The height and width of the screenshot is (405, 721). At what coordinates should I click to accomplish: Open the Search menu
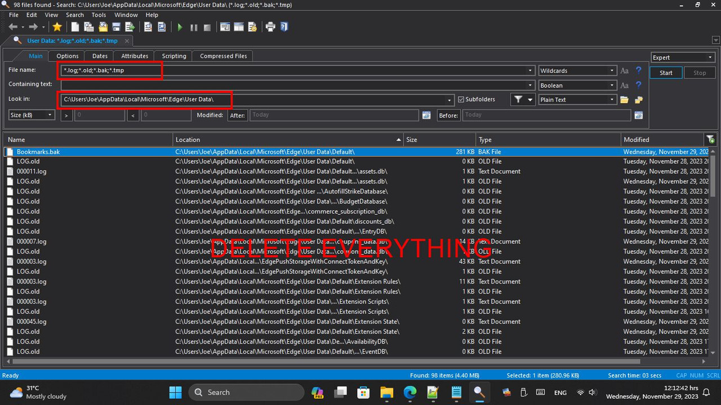point(75,15)
